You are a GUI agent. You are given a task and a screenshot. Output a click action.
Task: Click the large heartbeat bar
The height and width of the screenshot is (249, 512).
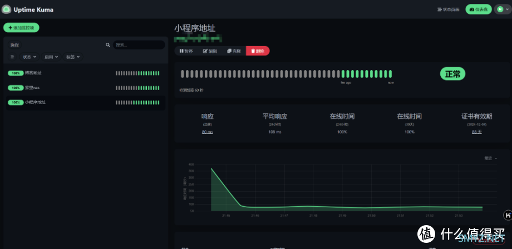click(x=287, y=74)
